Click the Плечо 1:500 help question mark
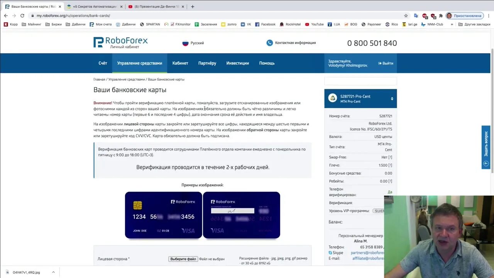The height and width of the screenshot is (278, 494). [x=390, y=165]
